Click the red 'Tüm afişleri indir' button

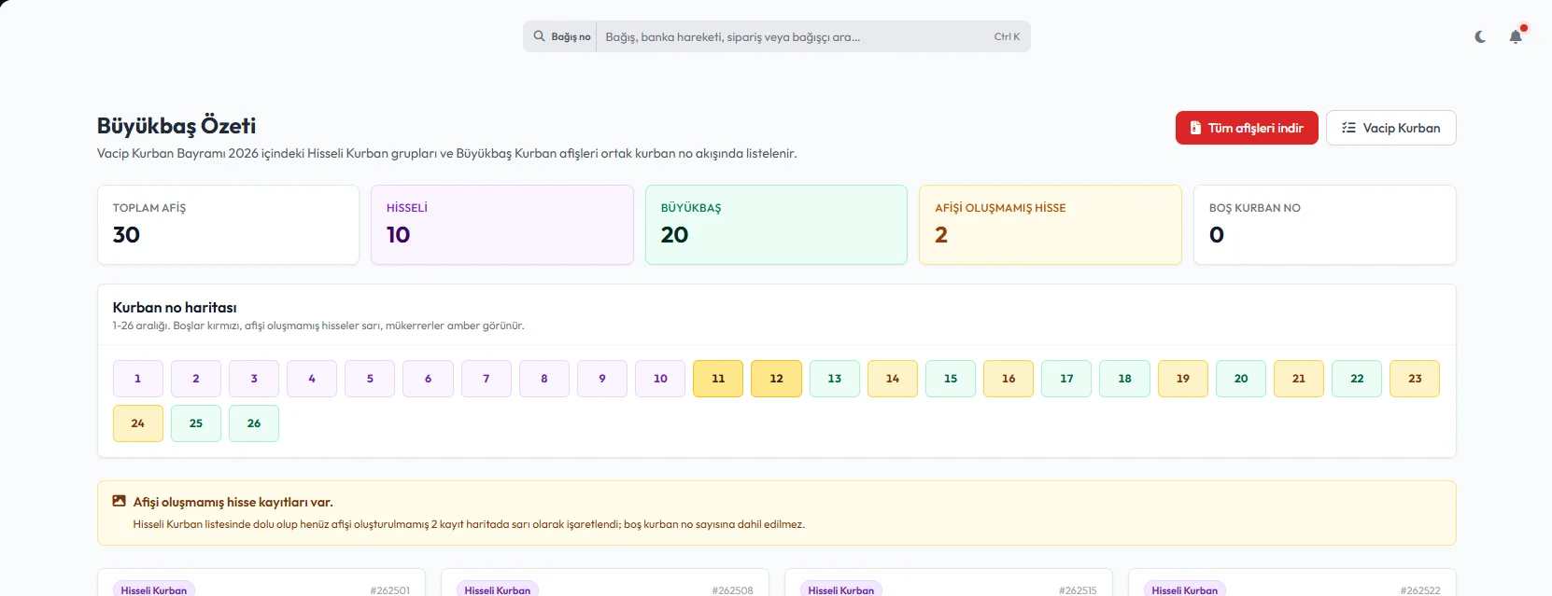click(1247, 128)
